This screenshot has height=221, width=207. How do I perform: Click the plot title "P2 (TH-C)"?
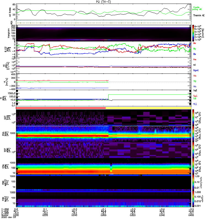pos(104,2)
